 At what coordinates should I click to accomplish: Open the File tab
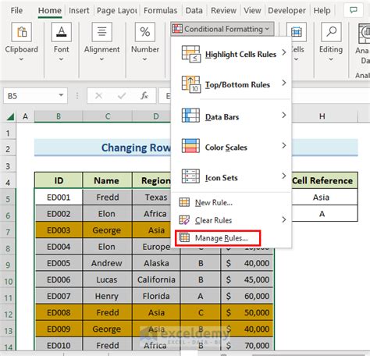16,11
